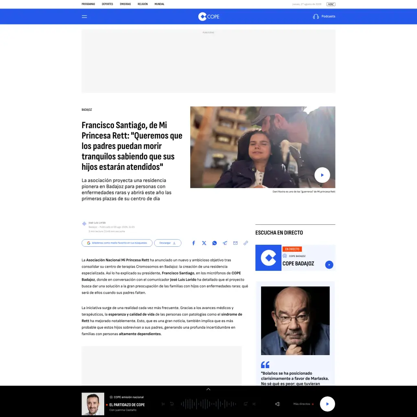Open the COPE BADAJOZ station title
Image resolution: width=417 pixels, height=417 pixels.
298,263
